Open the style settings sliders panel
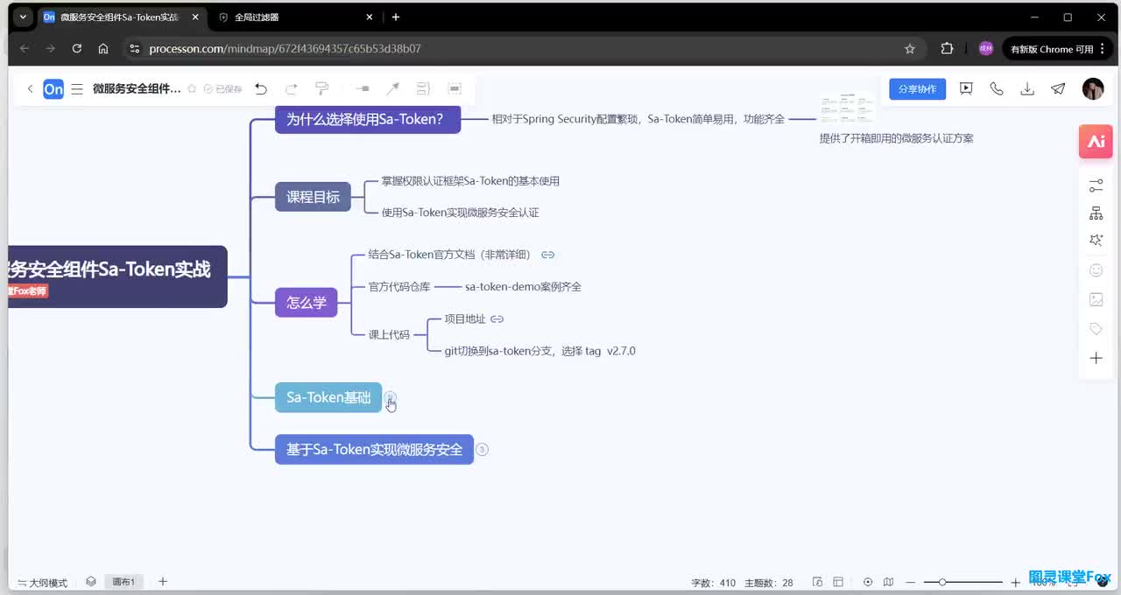Screen dimensions: 1121x595 click(x=1096, y=185)
